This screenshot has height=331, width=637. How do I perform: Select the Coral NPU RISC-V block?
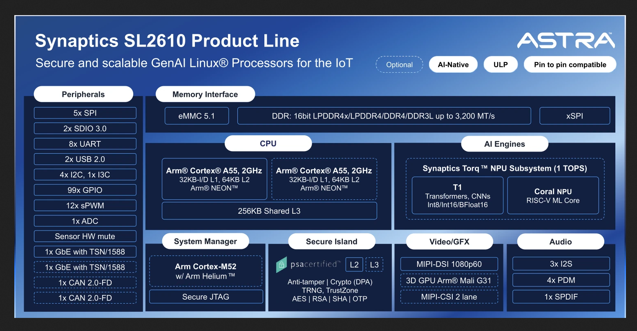[553, 195]
